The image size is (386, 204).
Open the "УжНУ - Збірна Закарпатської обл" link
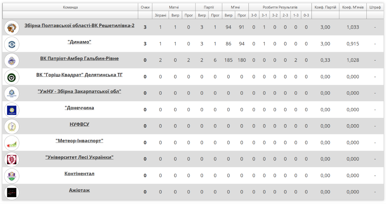pos(79,91)
